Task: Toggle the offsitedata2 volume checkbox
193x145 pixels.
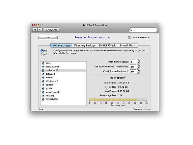Action: 43,81
